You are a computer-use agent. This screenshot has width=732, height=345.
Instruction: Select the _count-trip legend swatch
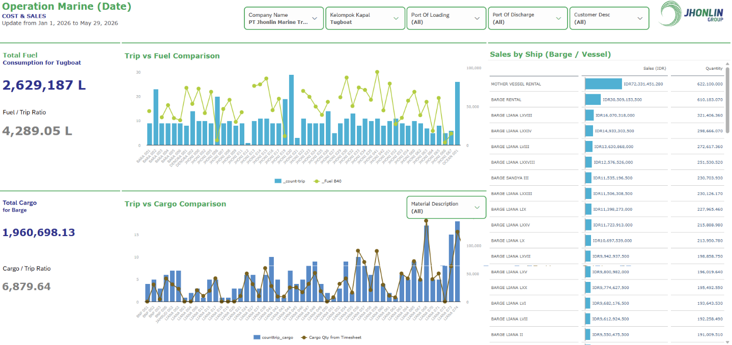278,181
